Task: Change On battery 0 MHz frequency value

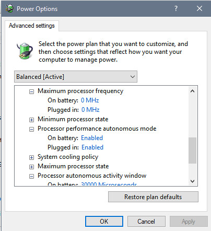Action: coord(90,100)
